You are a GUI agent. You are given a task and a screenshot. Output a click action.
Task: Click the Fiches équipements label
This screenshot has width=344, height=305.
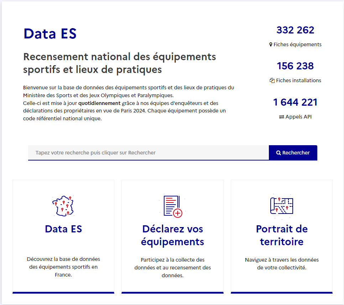click(x=297, y=44)
